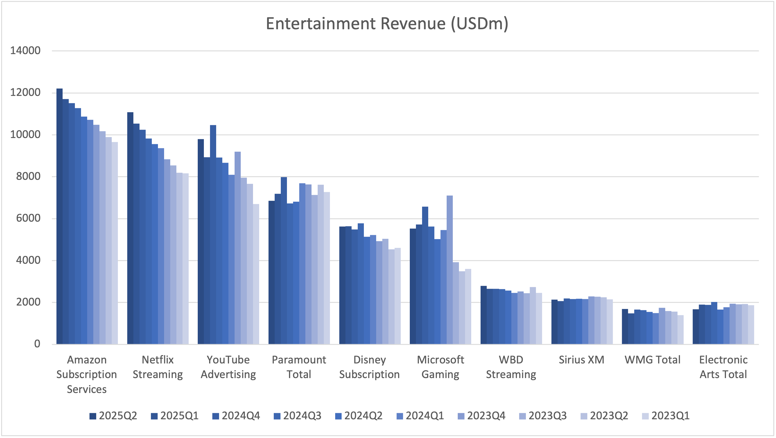776x438 pixels.
Task: Click the WBD Streaming axis label
Action: [x=511, y=367]
